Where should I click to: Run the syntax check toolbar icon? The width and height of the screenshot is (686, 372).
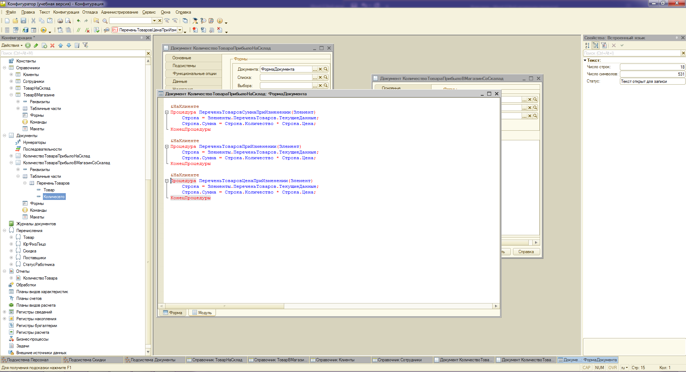click(x=97, y=30)
